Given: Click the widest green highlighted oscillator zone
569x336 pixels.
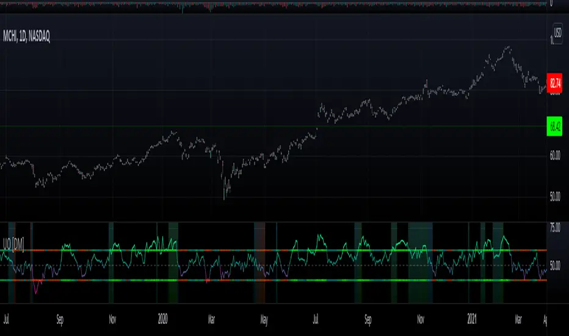Looking at the screenshot, I should point(421,263).
